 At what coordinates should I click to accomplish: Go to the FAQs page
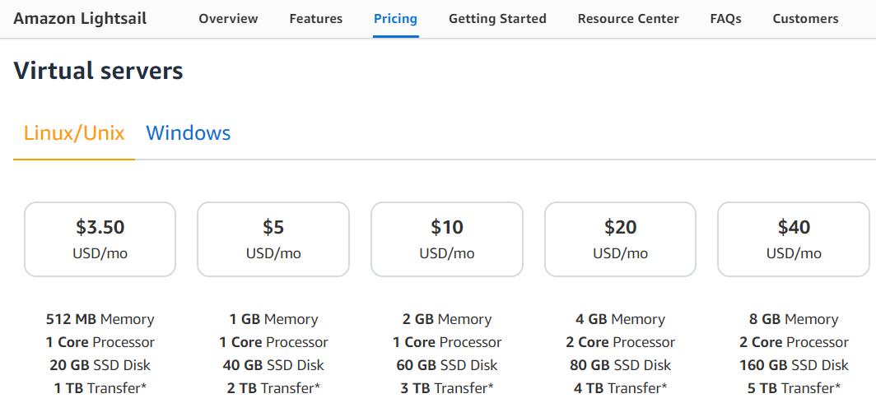click(725, 18)
